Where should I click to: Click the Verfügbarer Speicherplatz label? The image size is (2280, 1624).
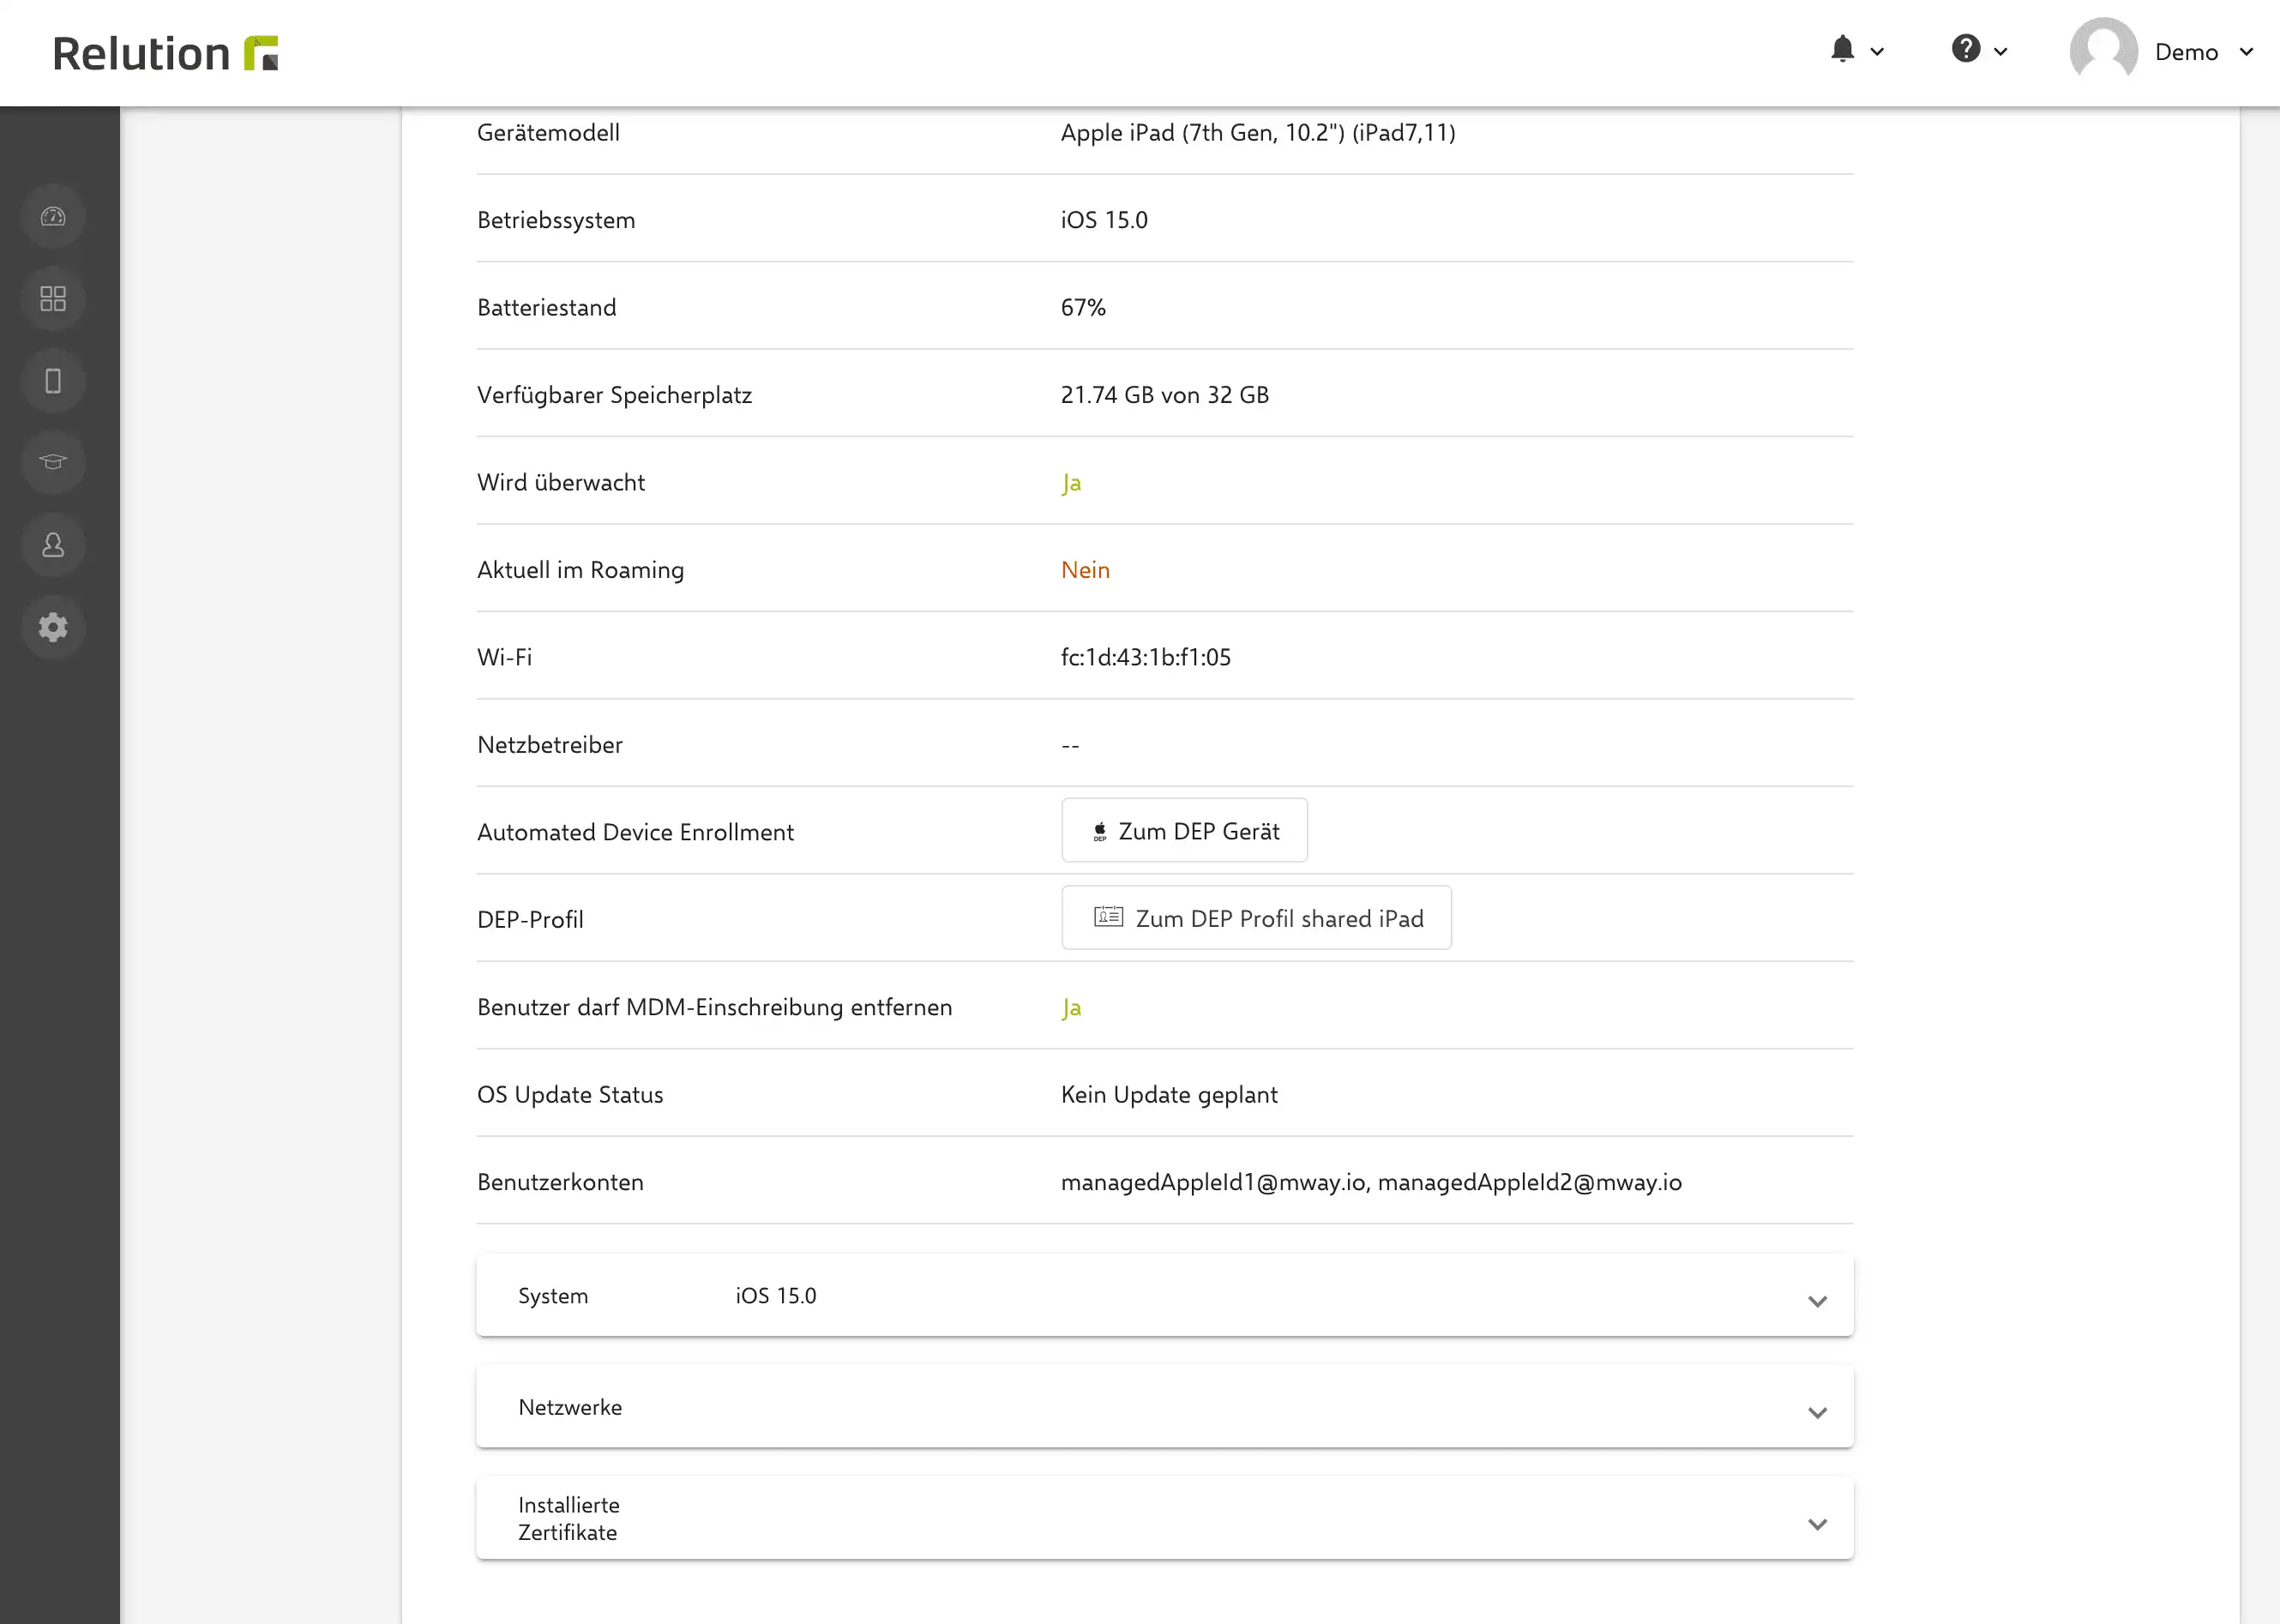coord(614,395)
